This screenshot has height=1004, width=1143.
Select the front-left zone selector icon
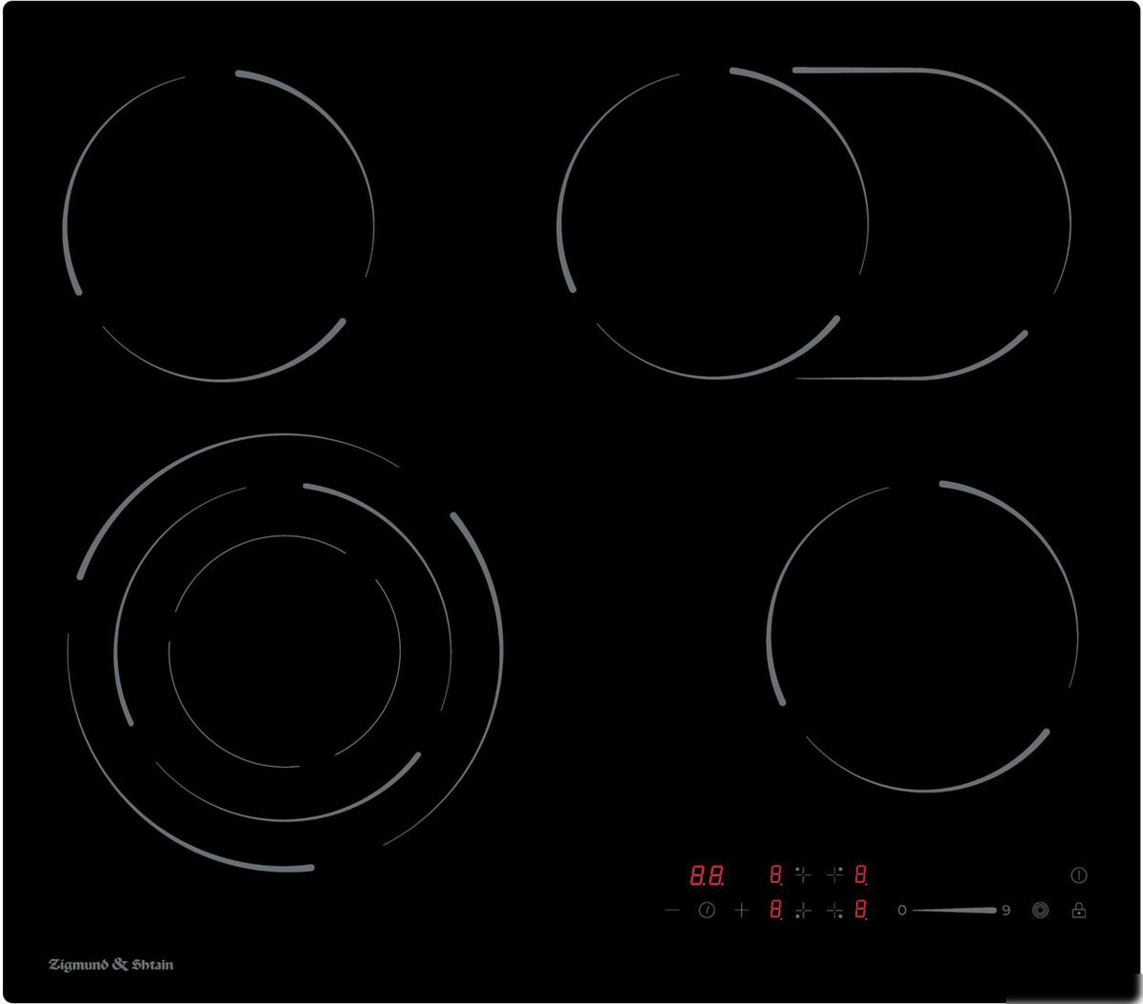pos(802,912)
